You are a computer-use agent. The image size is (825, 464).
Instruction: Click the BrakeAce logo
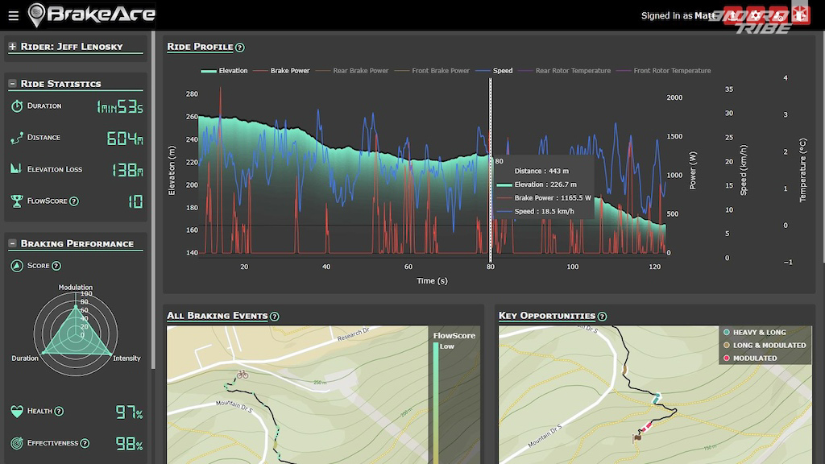tap(91, 14)
